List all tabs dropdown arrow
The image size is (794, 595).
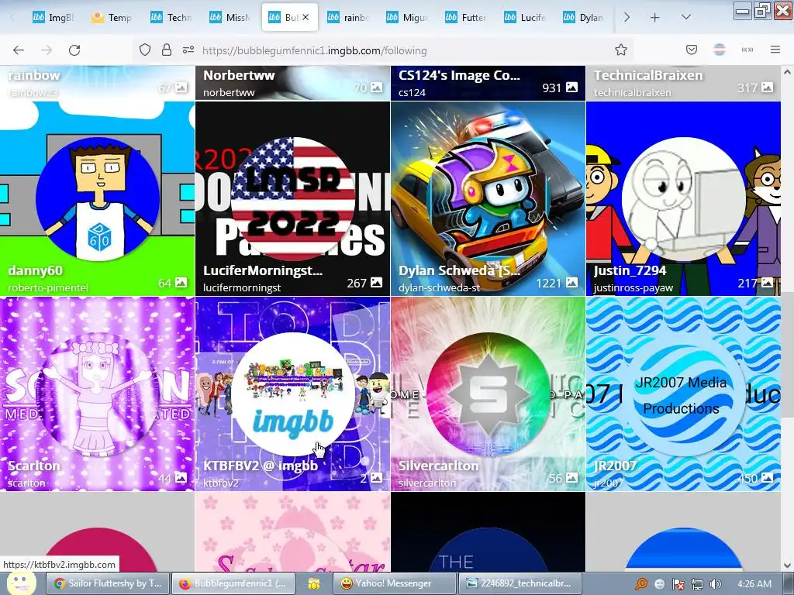click(x=685, y=18)
